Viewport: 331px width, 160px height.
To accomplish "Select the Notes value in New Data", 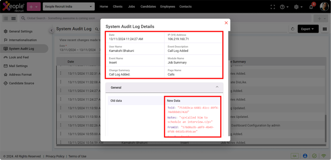I will (190, 120).
